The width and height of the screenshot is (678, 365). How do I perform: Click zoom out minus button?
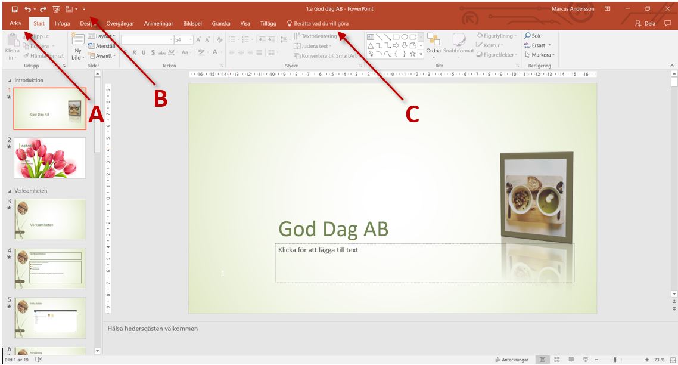[x=596, y=360]
